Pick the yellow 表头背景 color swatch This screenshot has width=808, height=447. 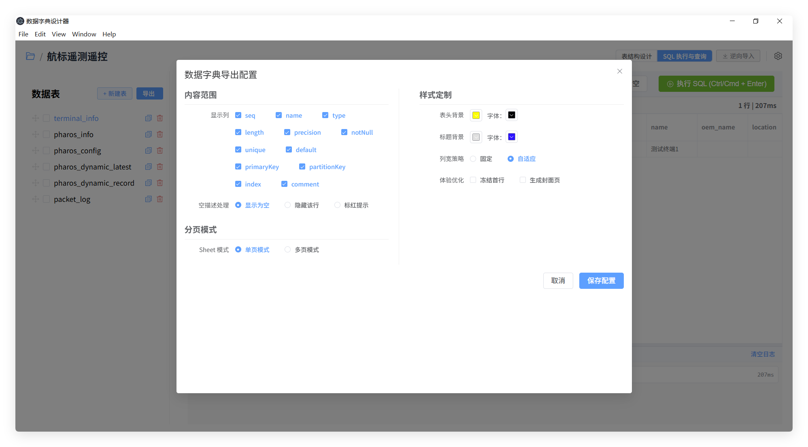(476, 115)
